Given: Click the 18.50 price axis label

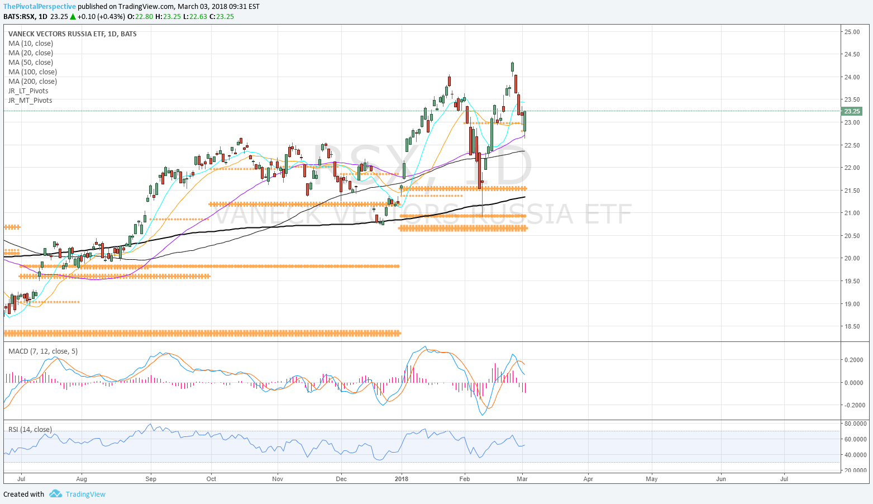Looking at the screenshot, I should (852, 326).
